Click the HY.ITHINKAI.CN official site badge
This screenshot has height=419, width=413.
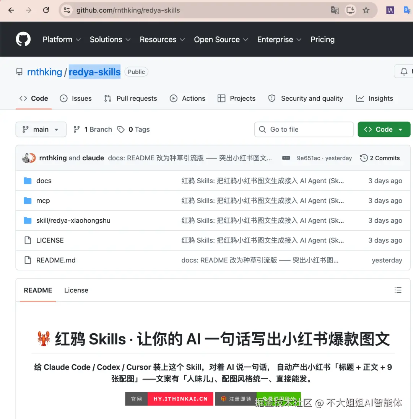click(x=169, y=399)
